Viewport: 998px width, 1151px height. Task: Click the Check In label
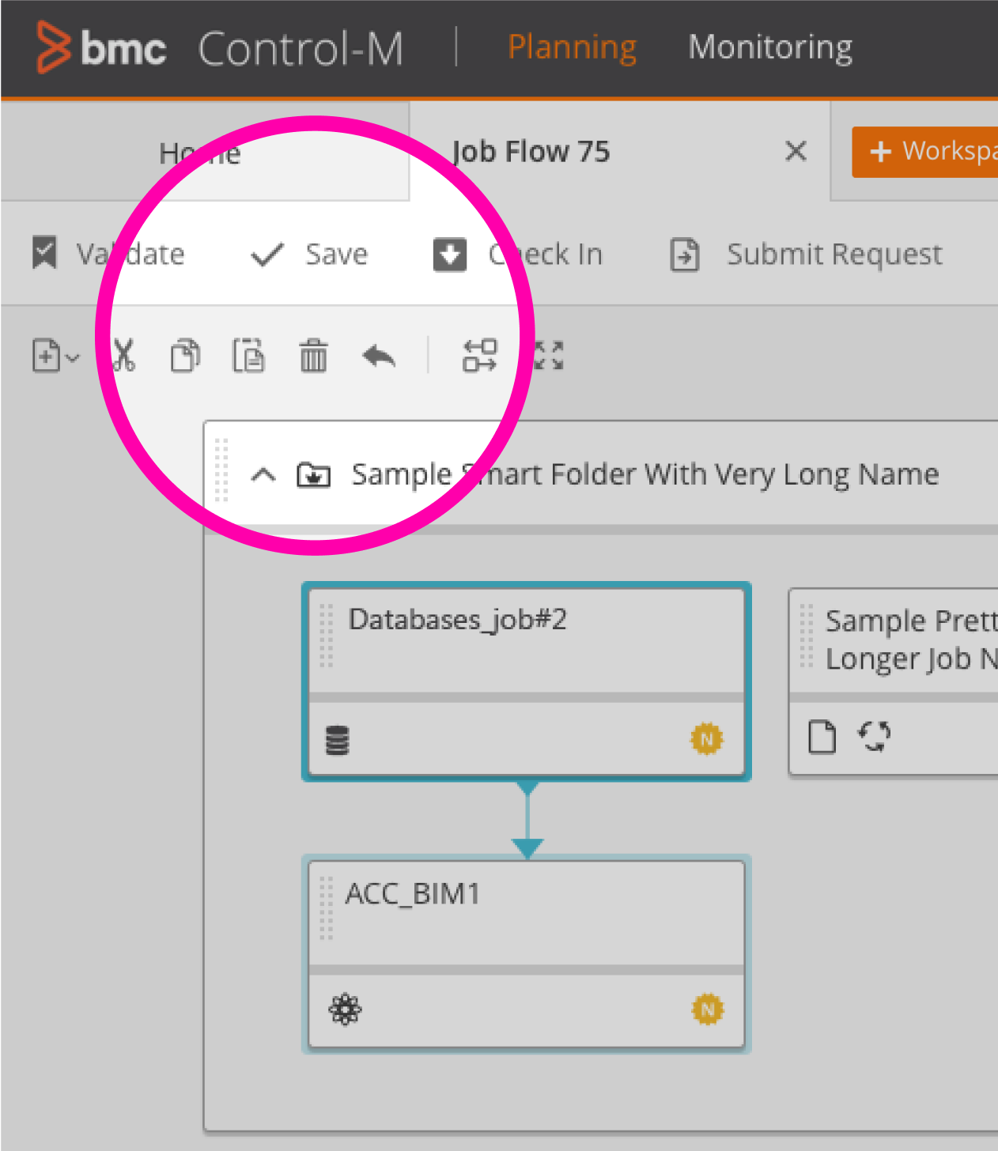[546, 254]
